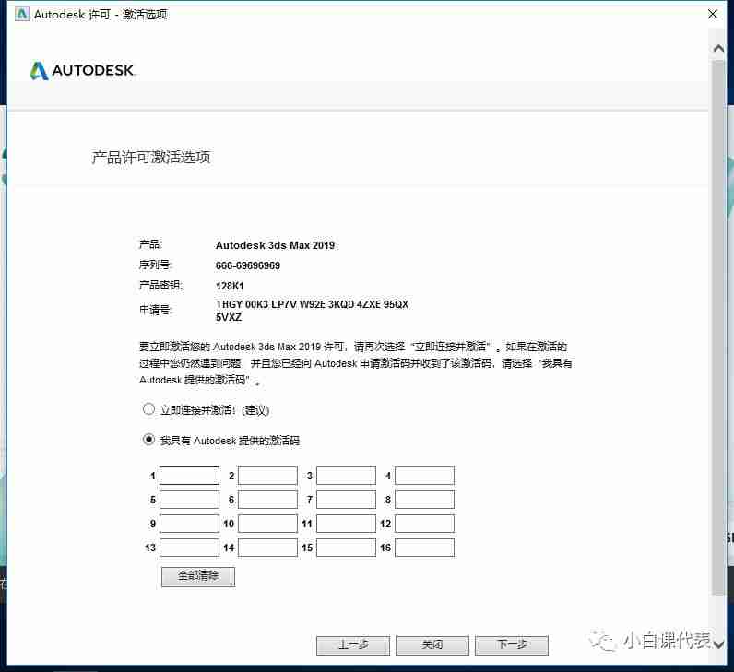Click activation code field 3
Viewport: 734px width, 672px height.
346,476
